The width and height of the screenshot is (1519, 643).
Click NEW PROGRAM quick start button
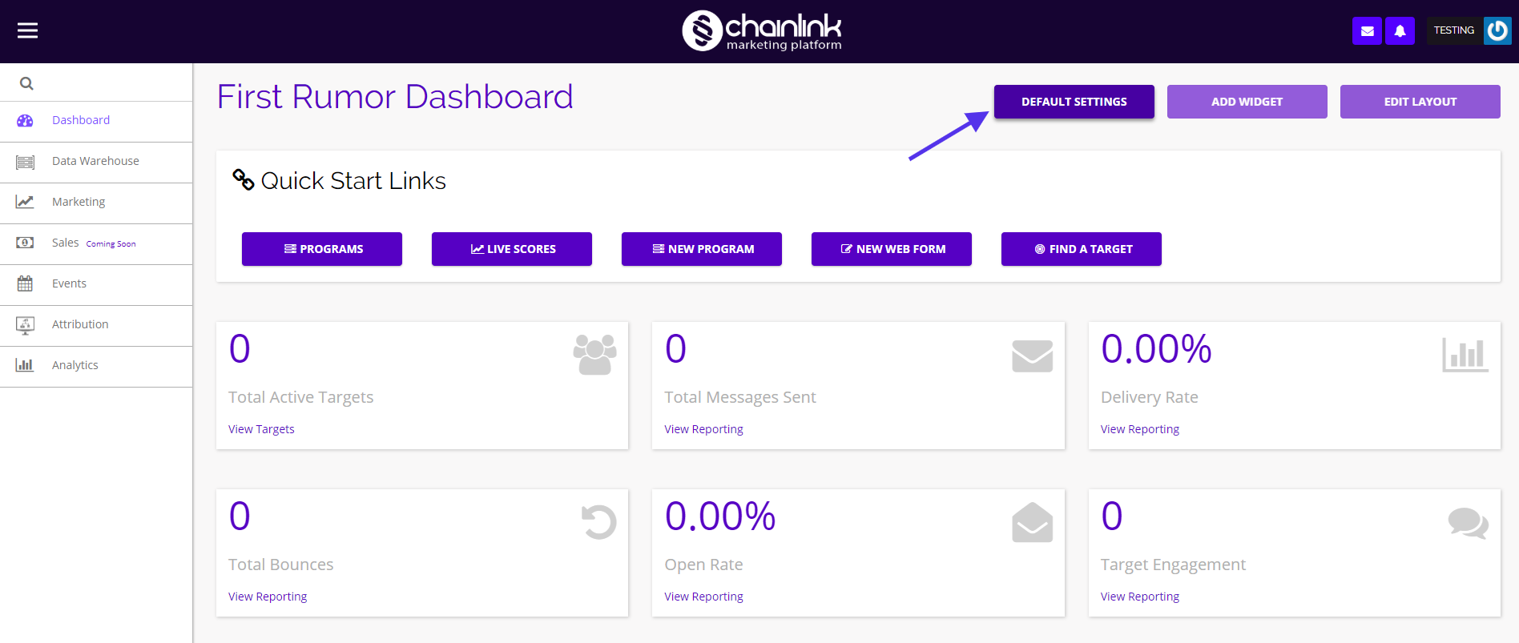point(702,249)
